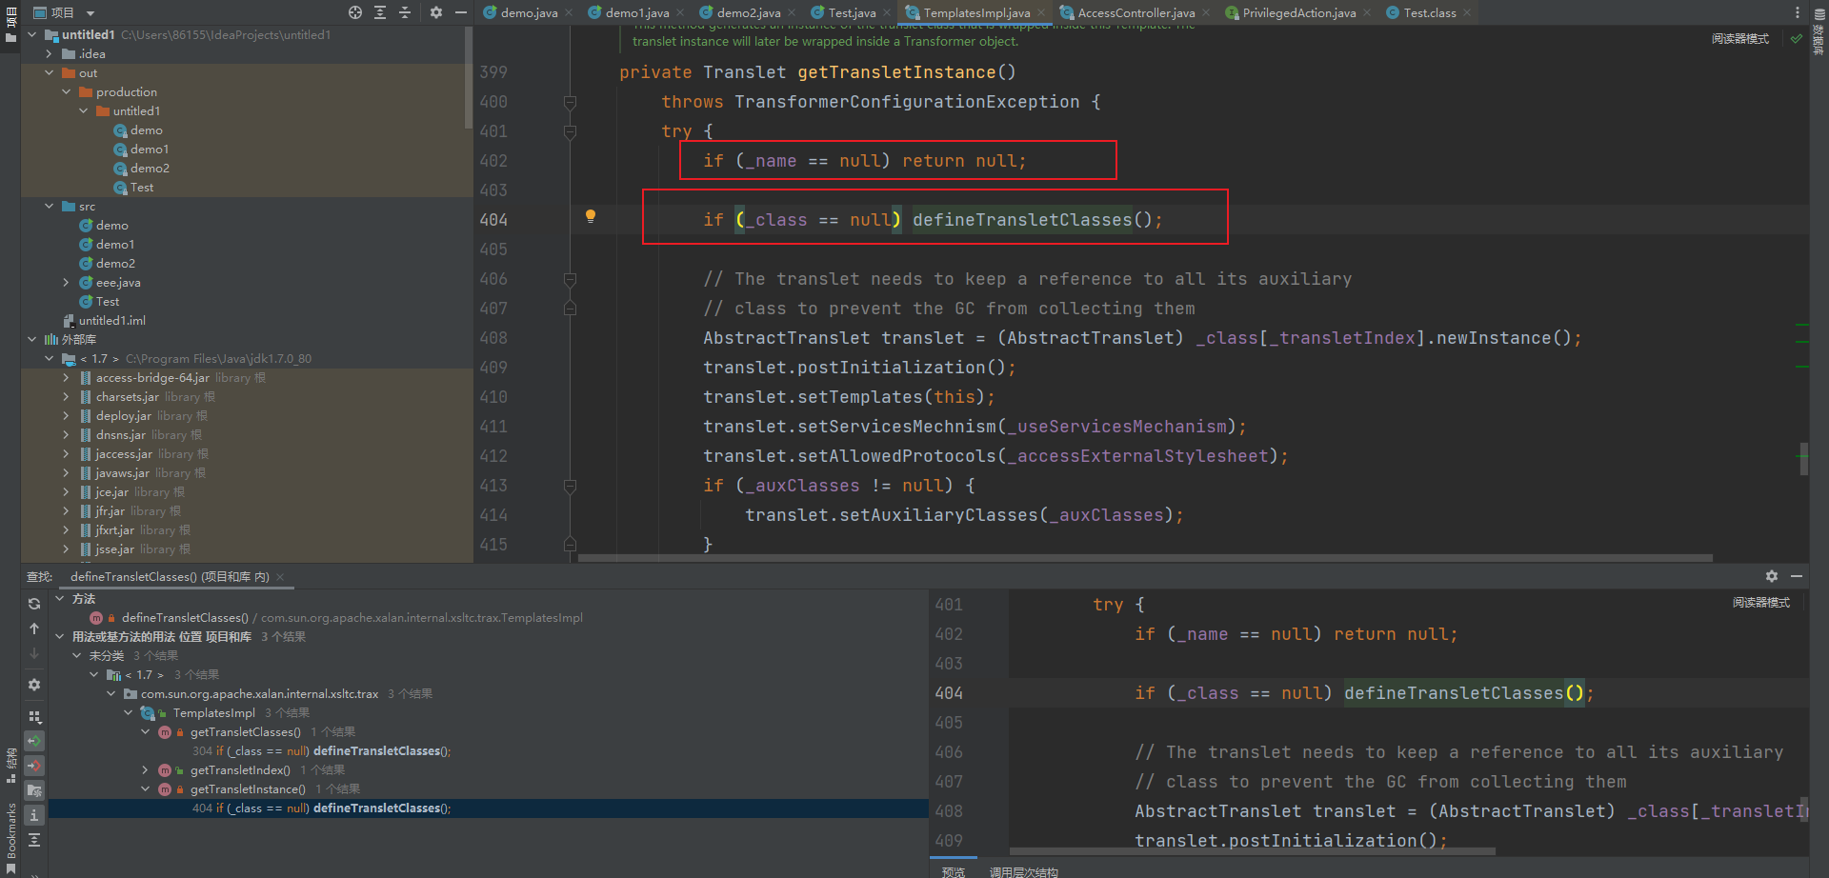Switch to the 调用层次结构 call hierarchy tab

pyautogui.click(x=1023, y=871)
